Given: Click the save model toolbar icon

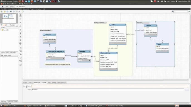Looking at the screenshot, I should pyautogui.click(x=8, y=12).
